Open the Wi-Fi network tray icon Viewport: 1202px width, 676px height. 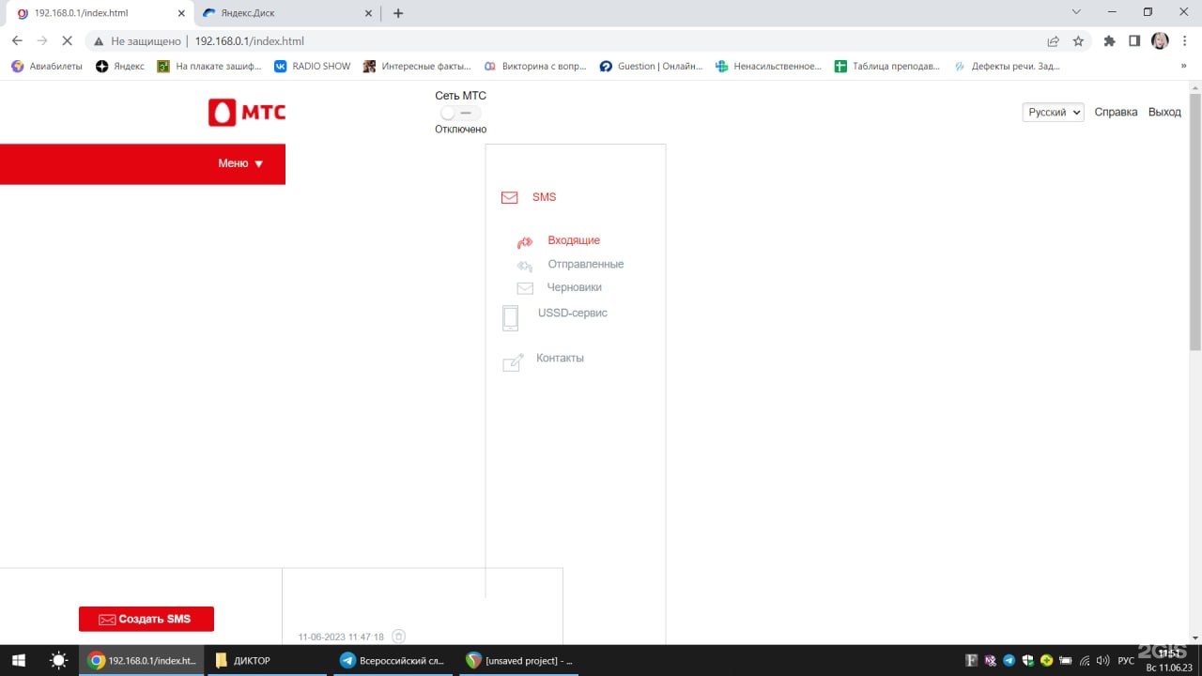(1084, 661)
